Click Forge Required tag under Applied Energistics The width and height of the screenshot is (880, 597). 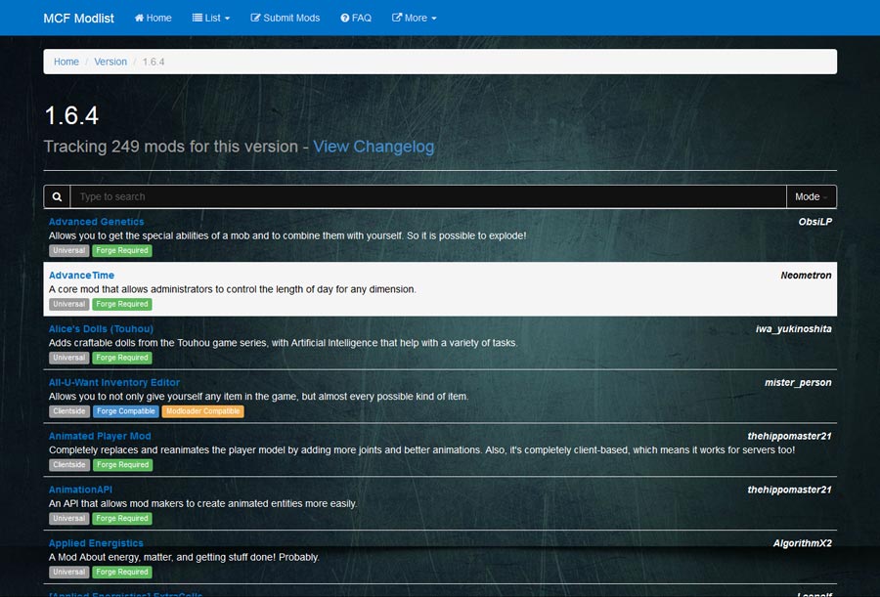pos(122,573)
